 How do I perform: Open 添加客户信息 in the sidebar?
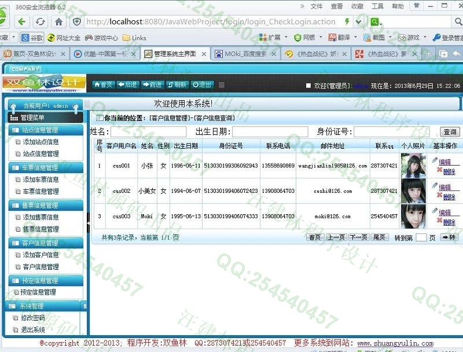(x=41, y=255)
